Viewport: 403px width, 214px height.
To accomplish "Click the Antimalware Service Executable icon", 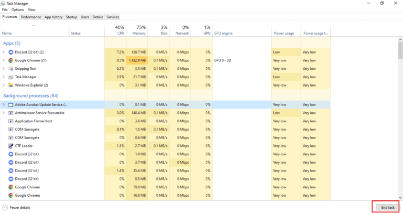I will tap(11, 113).
